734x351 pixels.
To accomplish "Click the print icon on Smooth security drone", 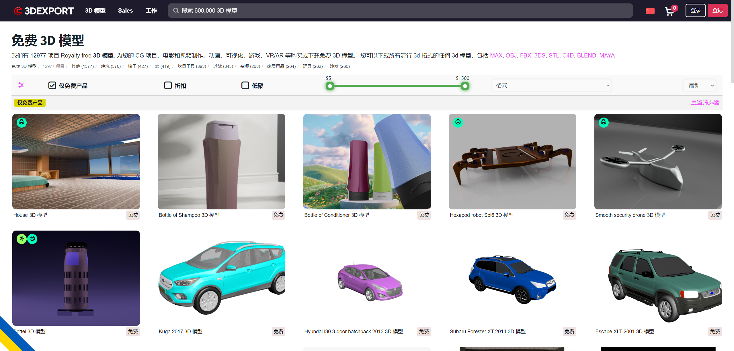I will click(604, 122).
